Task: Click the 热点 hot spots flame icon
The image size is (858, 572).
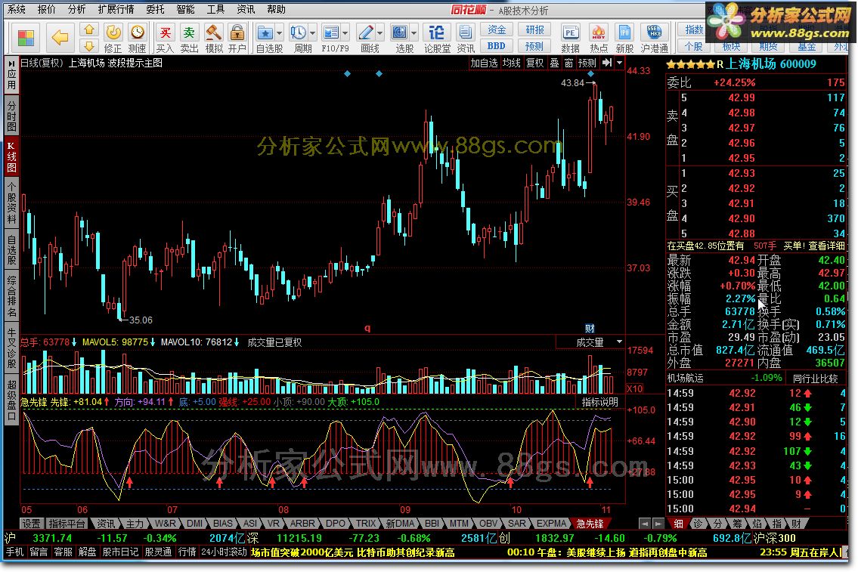Action: pyautogui.click(x=599, y=39)
